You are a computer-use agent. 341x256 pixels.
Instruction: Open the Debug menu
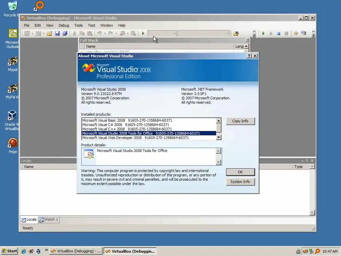click(x=64, y=25)
